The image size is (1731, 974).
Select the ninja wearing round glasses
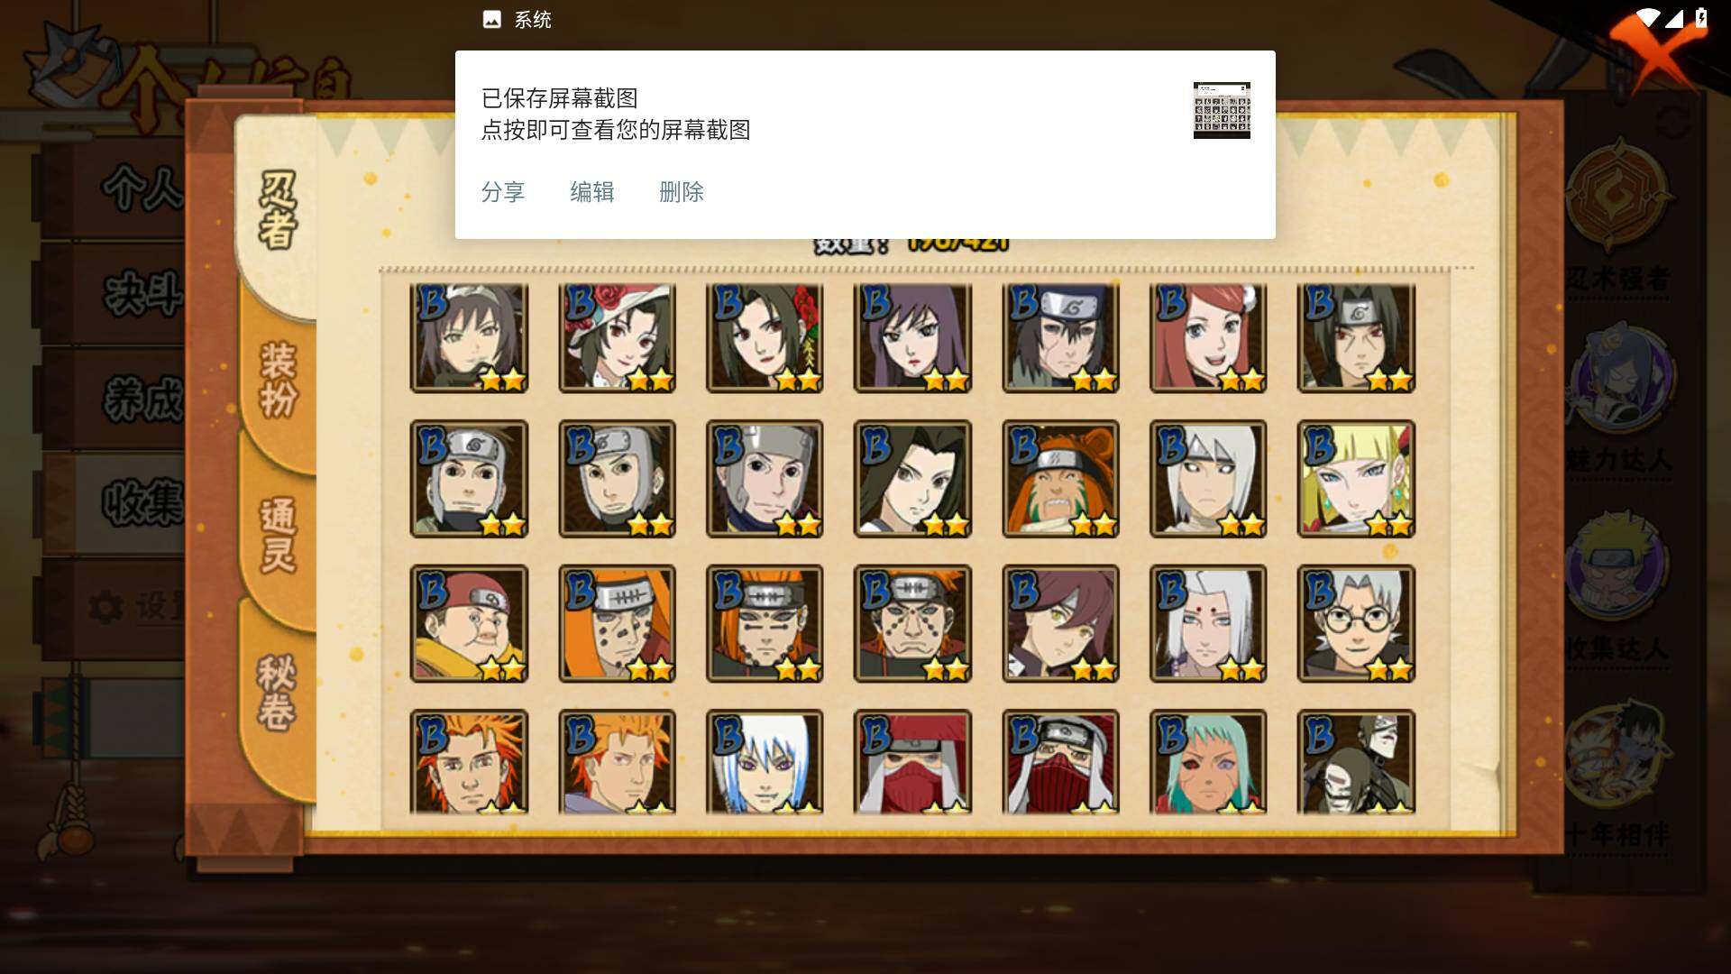coord(1356,623)
